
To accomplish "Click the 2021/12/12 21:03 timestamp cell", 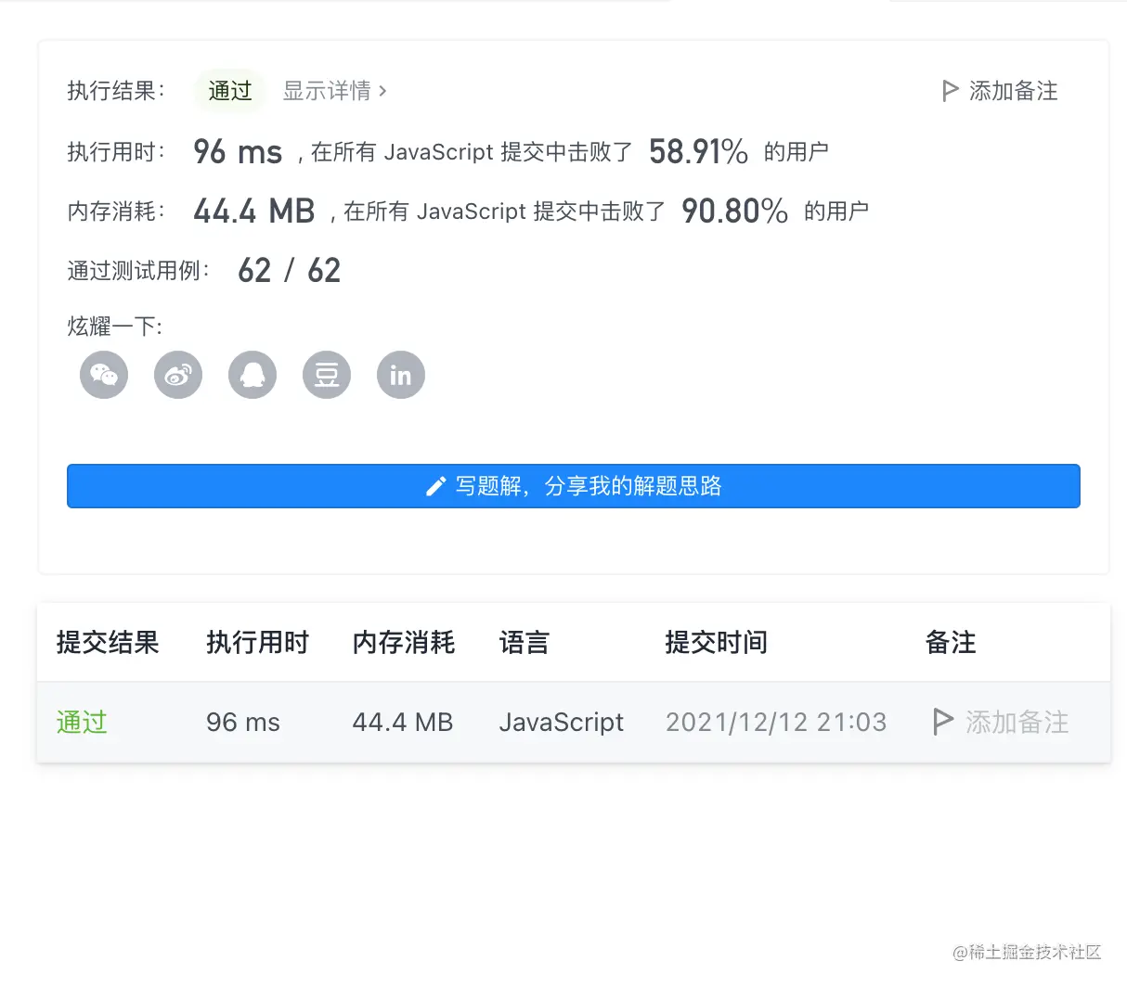I will [776, 722].
